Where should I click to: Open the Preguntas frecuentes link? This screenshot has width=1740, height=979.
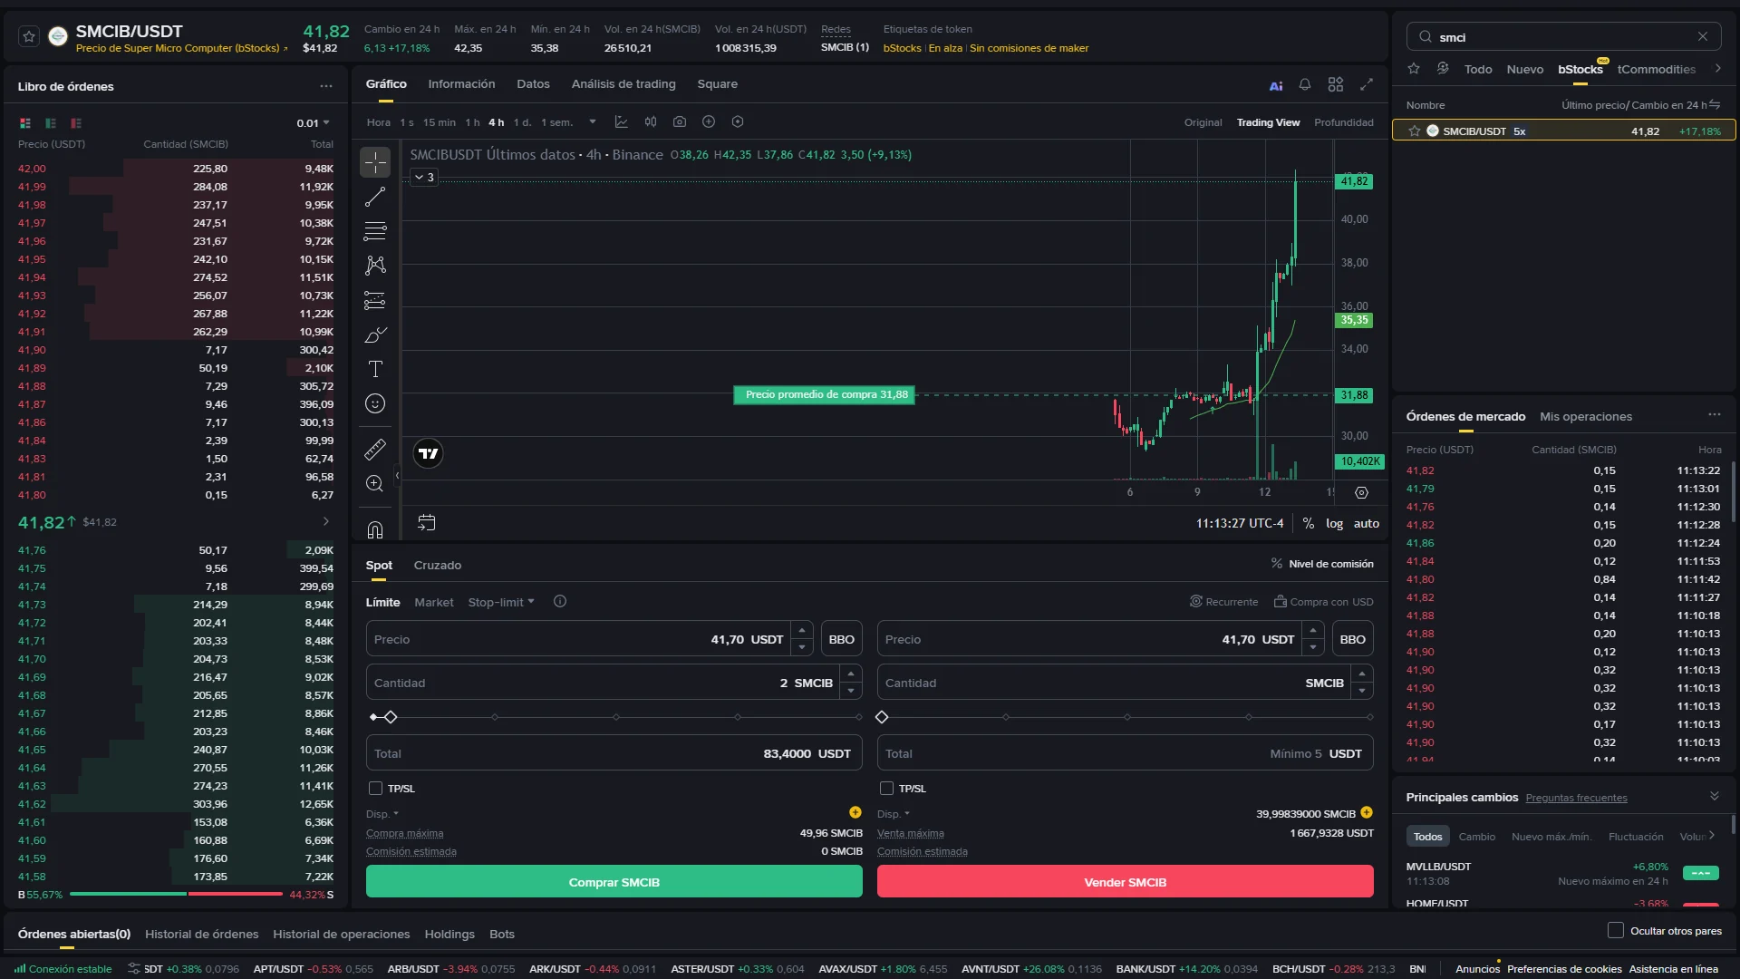(x=1577, y=798)
